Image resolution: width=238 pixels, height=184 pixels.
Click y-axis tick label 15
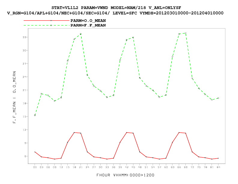tap(24, 116)
